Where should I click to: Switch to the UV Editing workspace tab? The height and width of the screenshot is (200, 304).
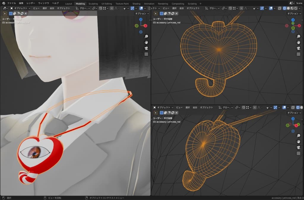pos(107,4)
